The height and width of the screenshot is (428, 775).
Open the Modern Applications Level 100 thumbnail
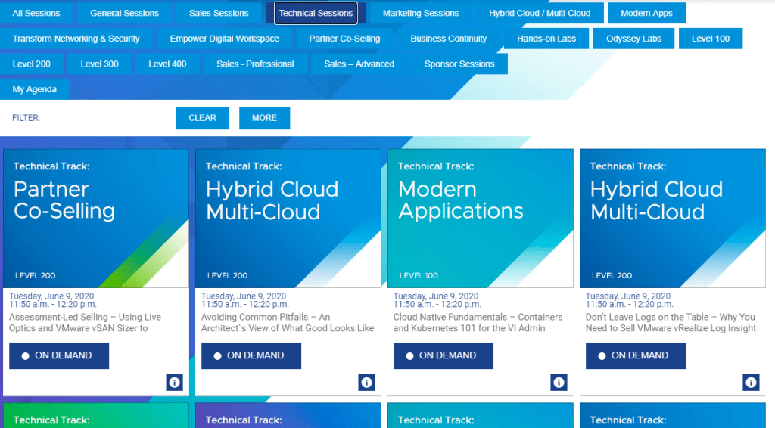[x=481, y=219]
